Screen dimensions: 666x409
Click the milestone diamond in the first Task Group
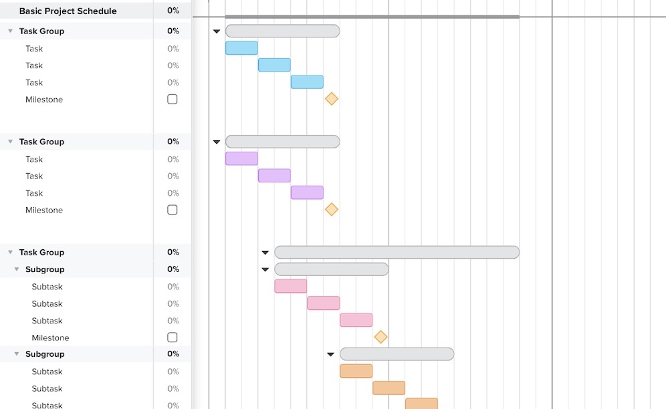point(332,98)
